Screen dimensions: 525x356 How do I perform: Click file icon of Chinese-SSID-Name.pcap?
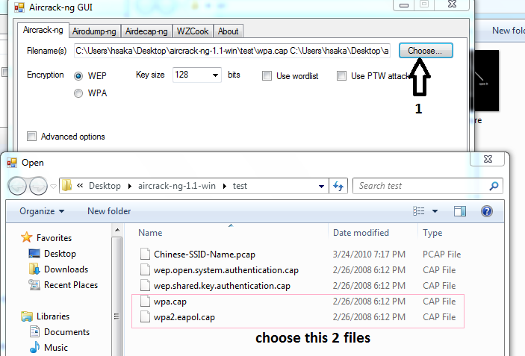tap(145, 254)
